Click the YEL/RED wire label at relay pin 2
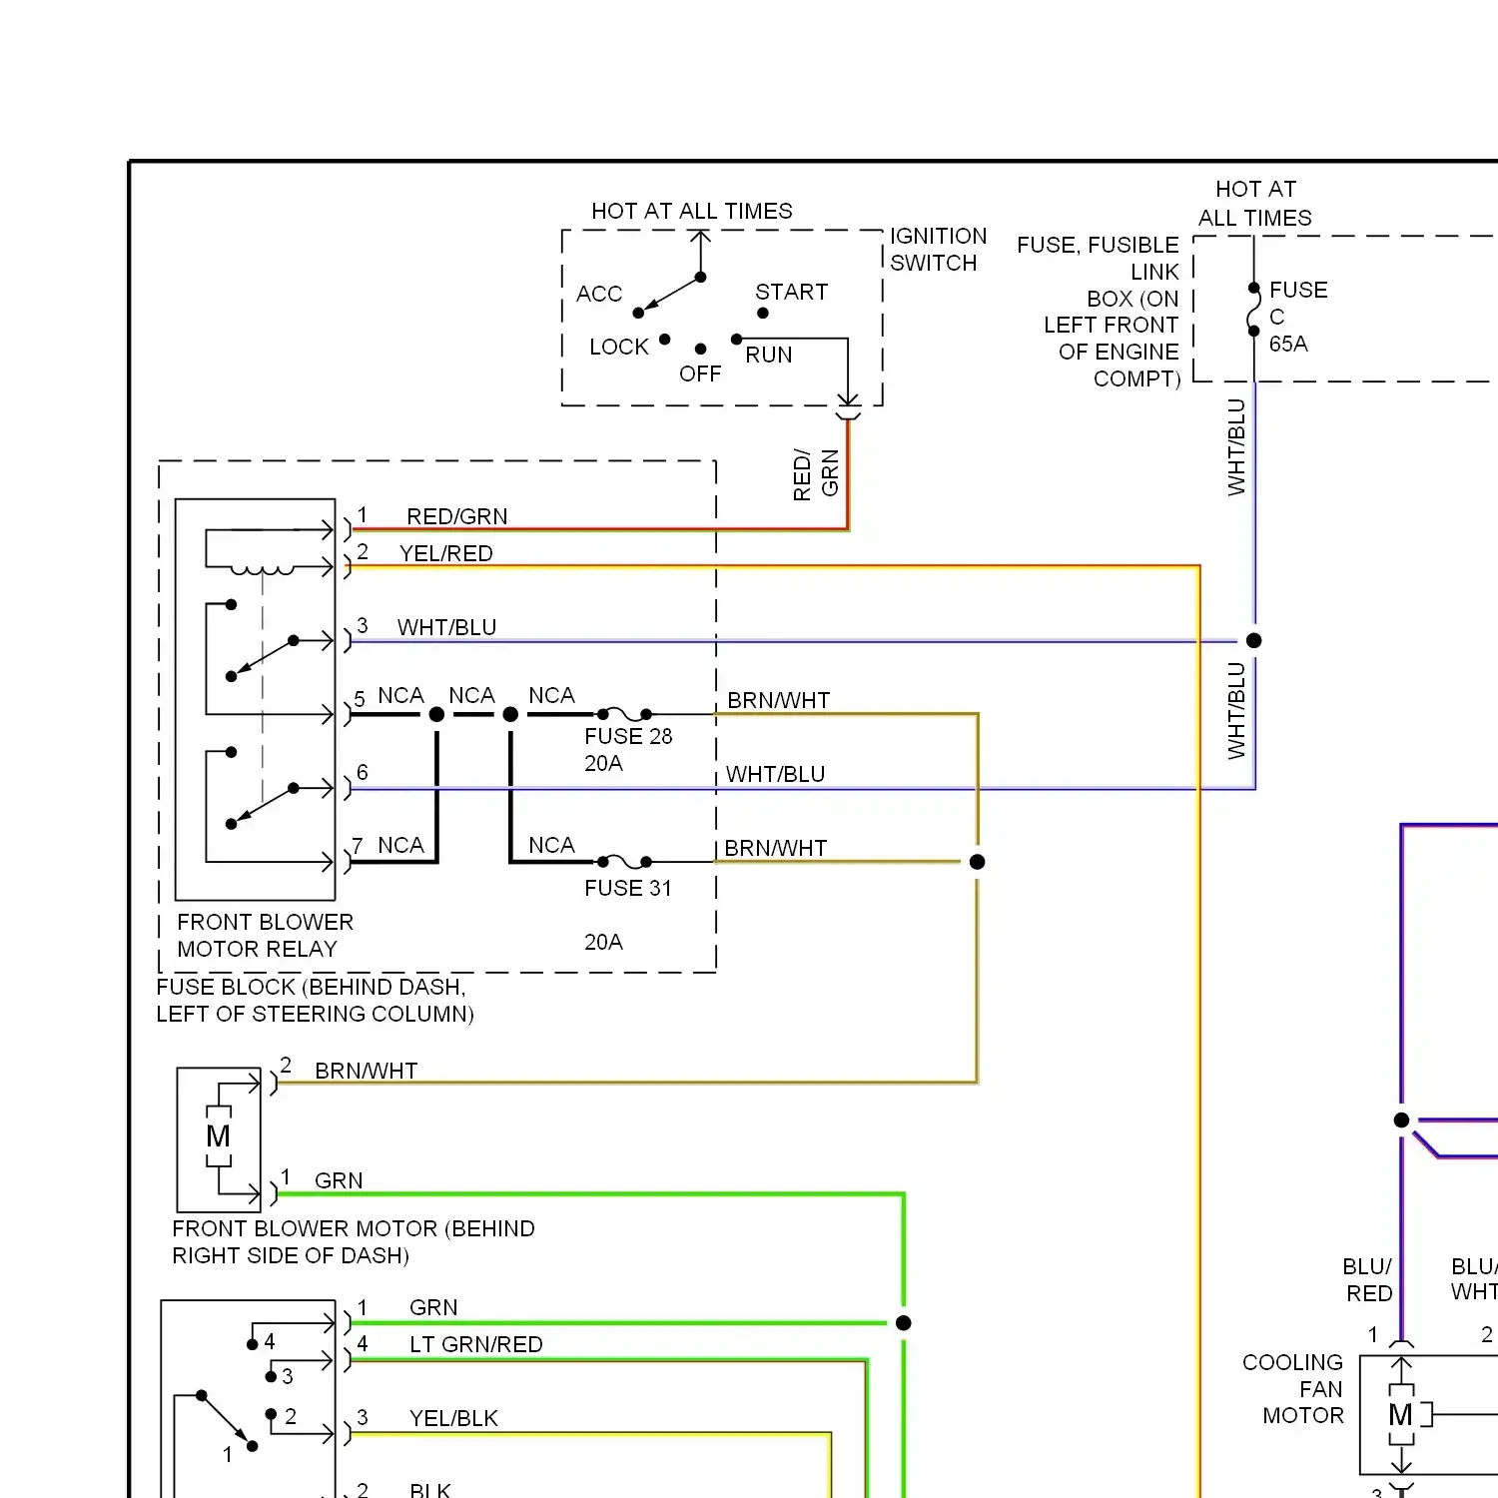Viewport: 1498px width, 1498px height. coord(446,553)
